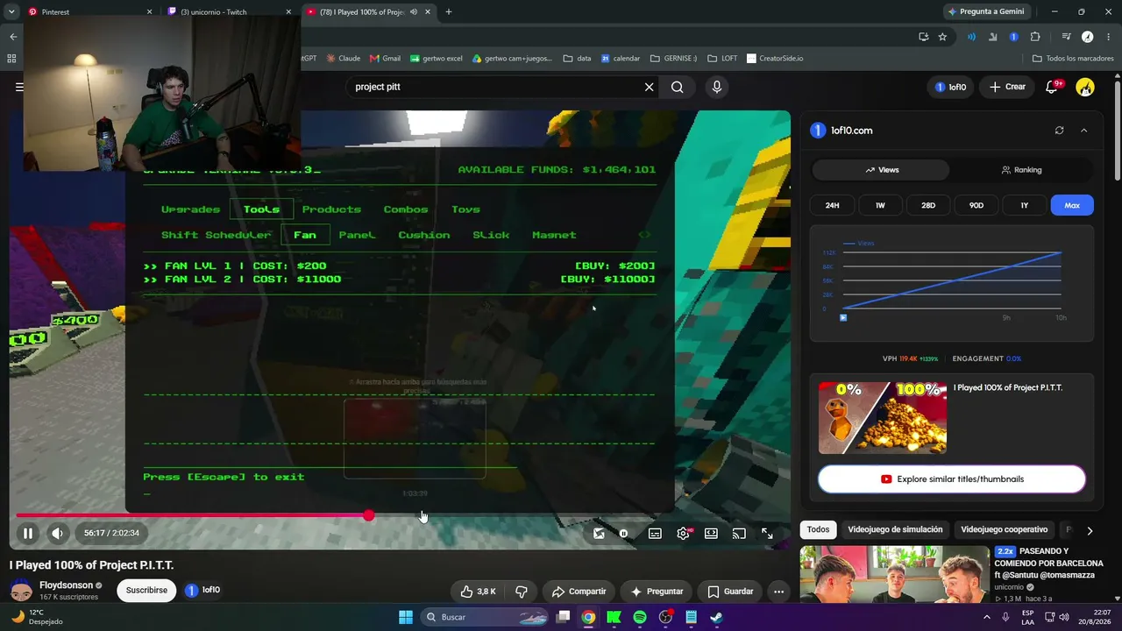Open YouTube account avatar menu
The height and width of the screenshot is (631, 1122).
1085,87
